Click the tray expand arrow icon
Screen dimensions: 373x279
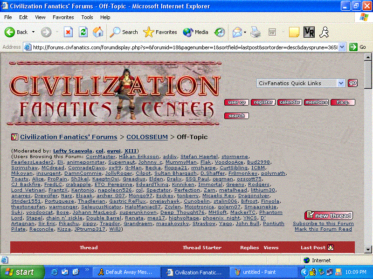coord(304,272)
